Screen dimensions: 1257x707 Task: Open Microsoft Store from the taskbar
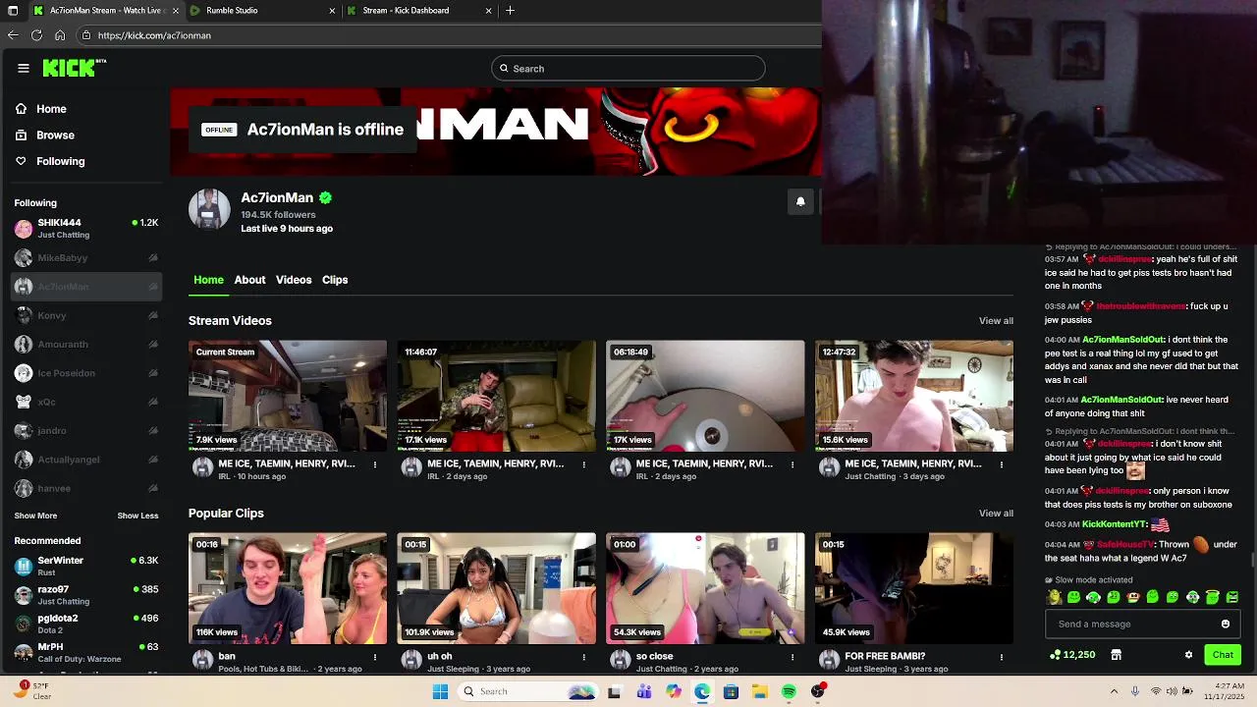point(731,691)
